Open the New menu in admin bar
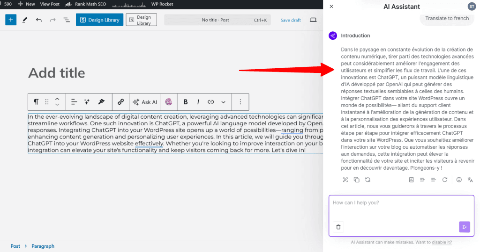The height and width of the screenshot is (252, 480). point(27,4)
